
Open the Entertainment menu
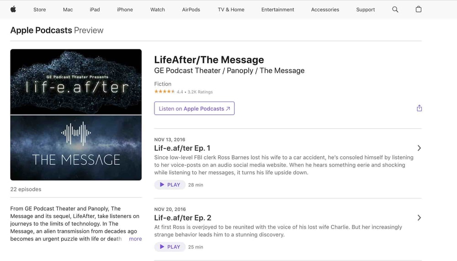[x=278, y=10]
